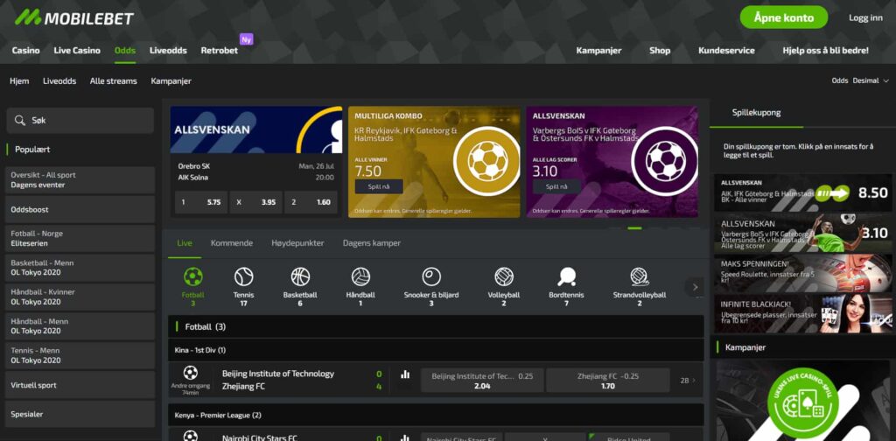Open Kampanjer in the sub navigation

[171, 81]
